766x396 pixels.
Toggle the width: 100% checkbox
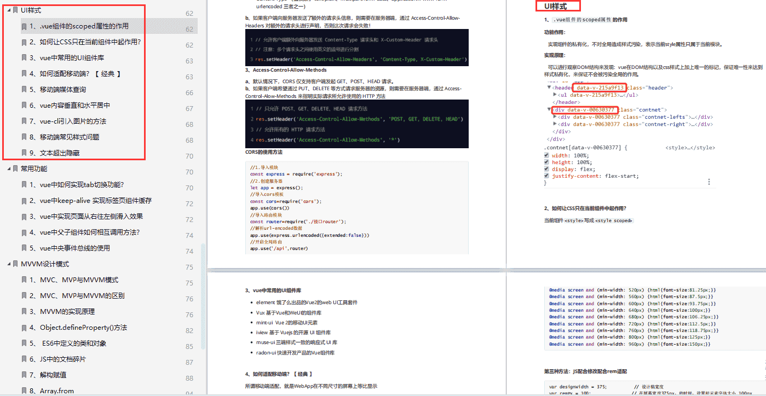pyautogui.click(x=546, y=155)
